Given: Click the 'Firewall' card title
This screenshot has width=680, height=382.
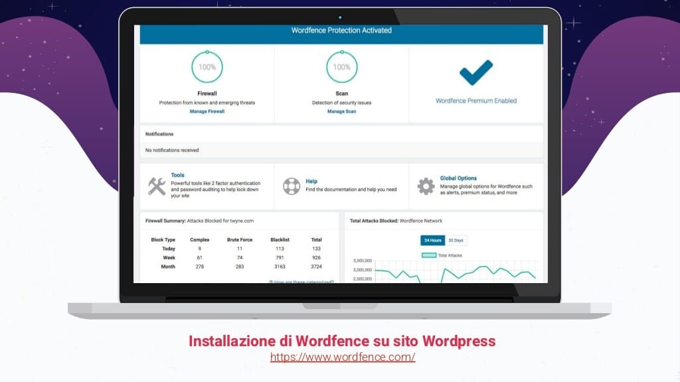Looking at the screenshot, I should coord(207,94).
